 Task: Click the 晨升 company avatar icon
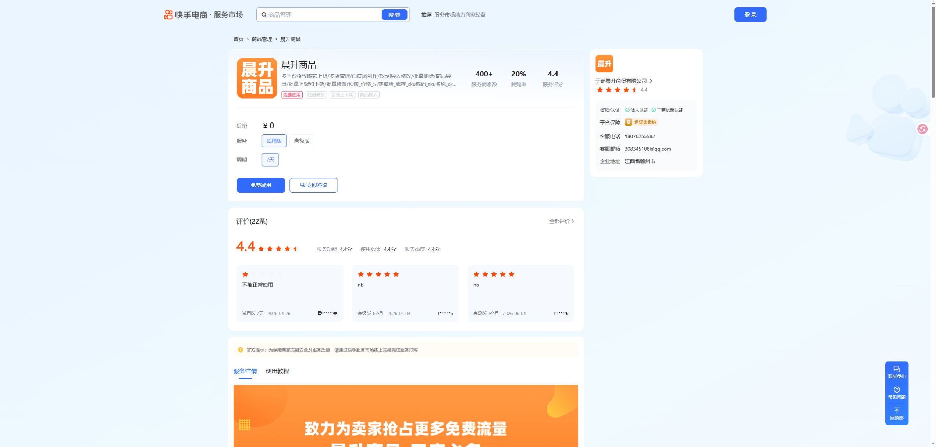point(604,64)
